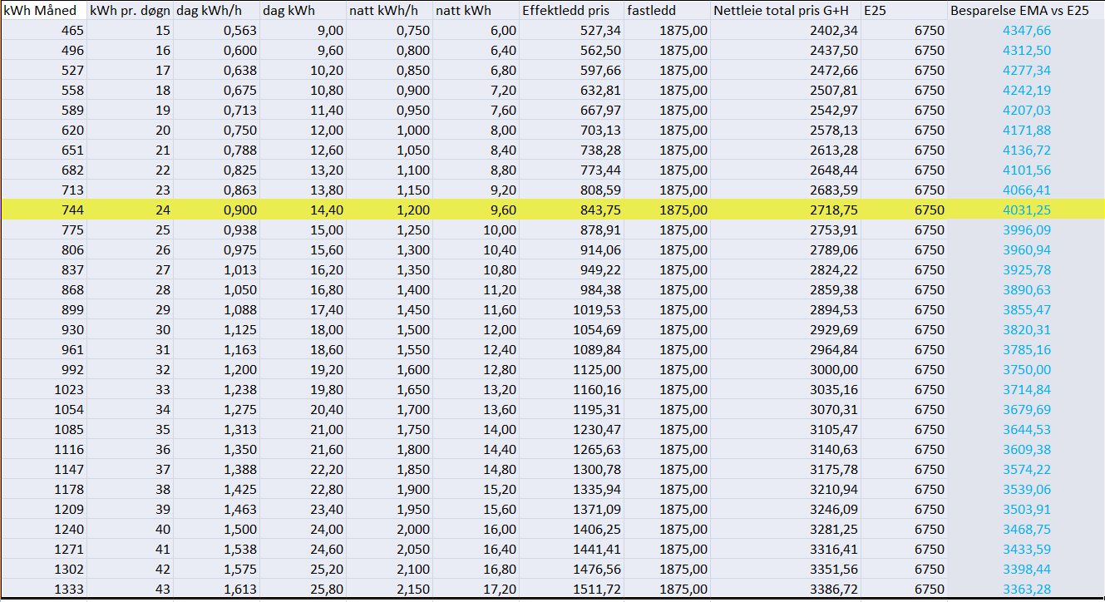Click savings value 3609,38
This screenshot has height=602, width=1105.
(1026, 449)
